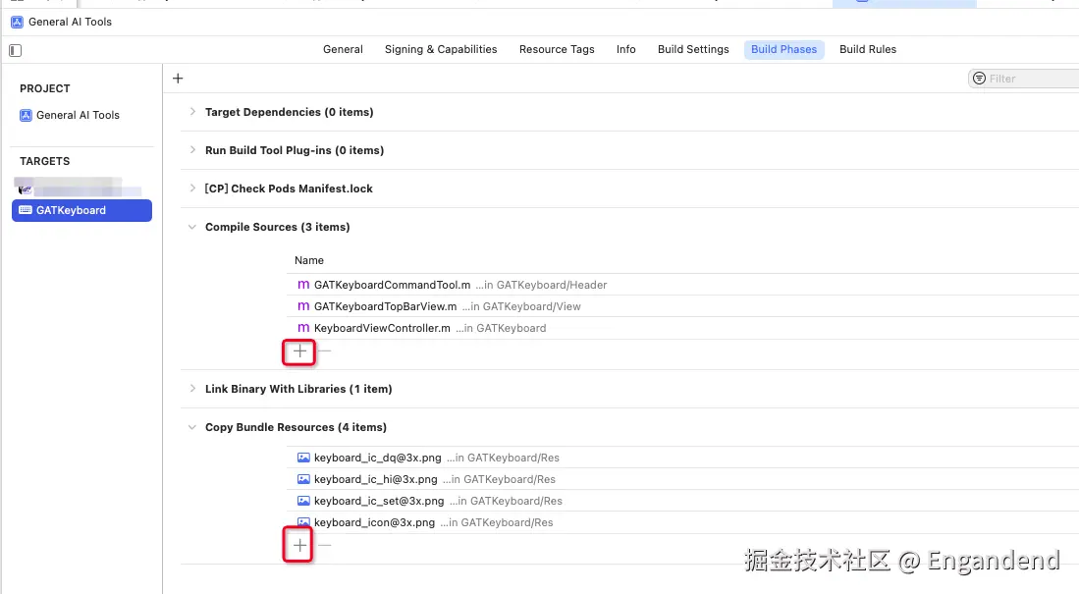
Task: Select the GATKeyboard target
Action: 81,211
